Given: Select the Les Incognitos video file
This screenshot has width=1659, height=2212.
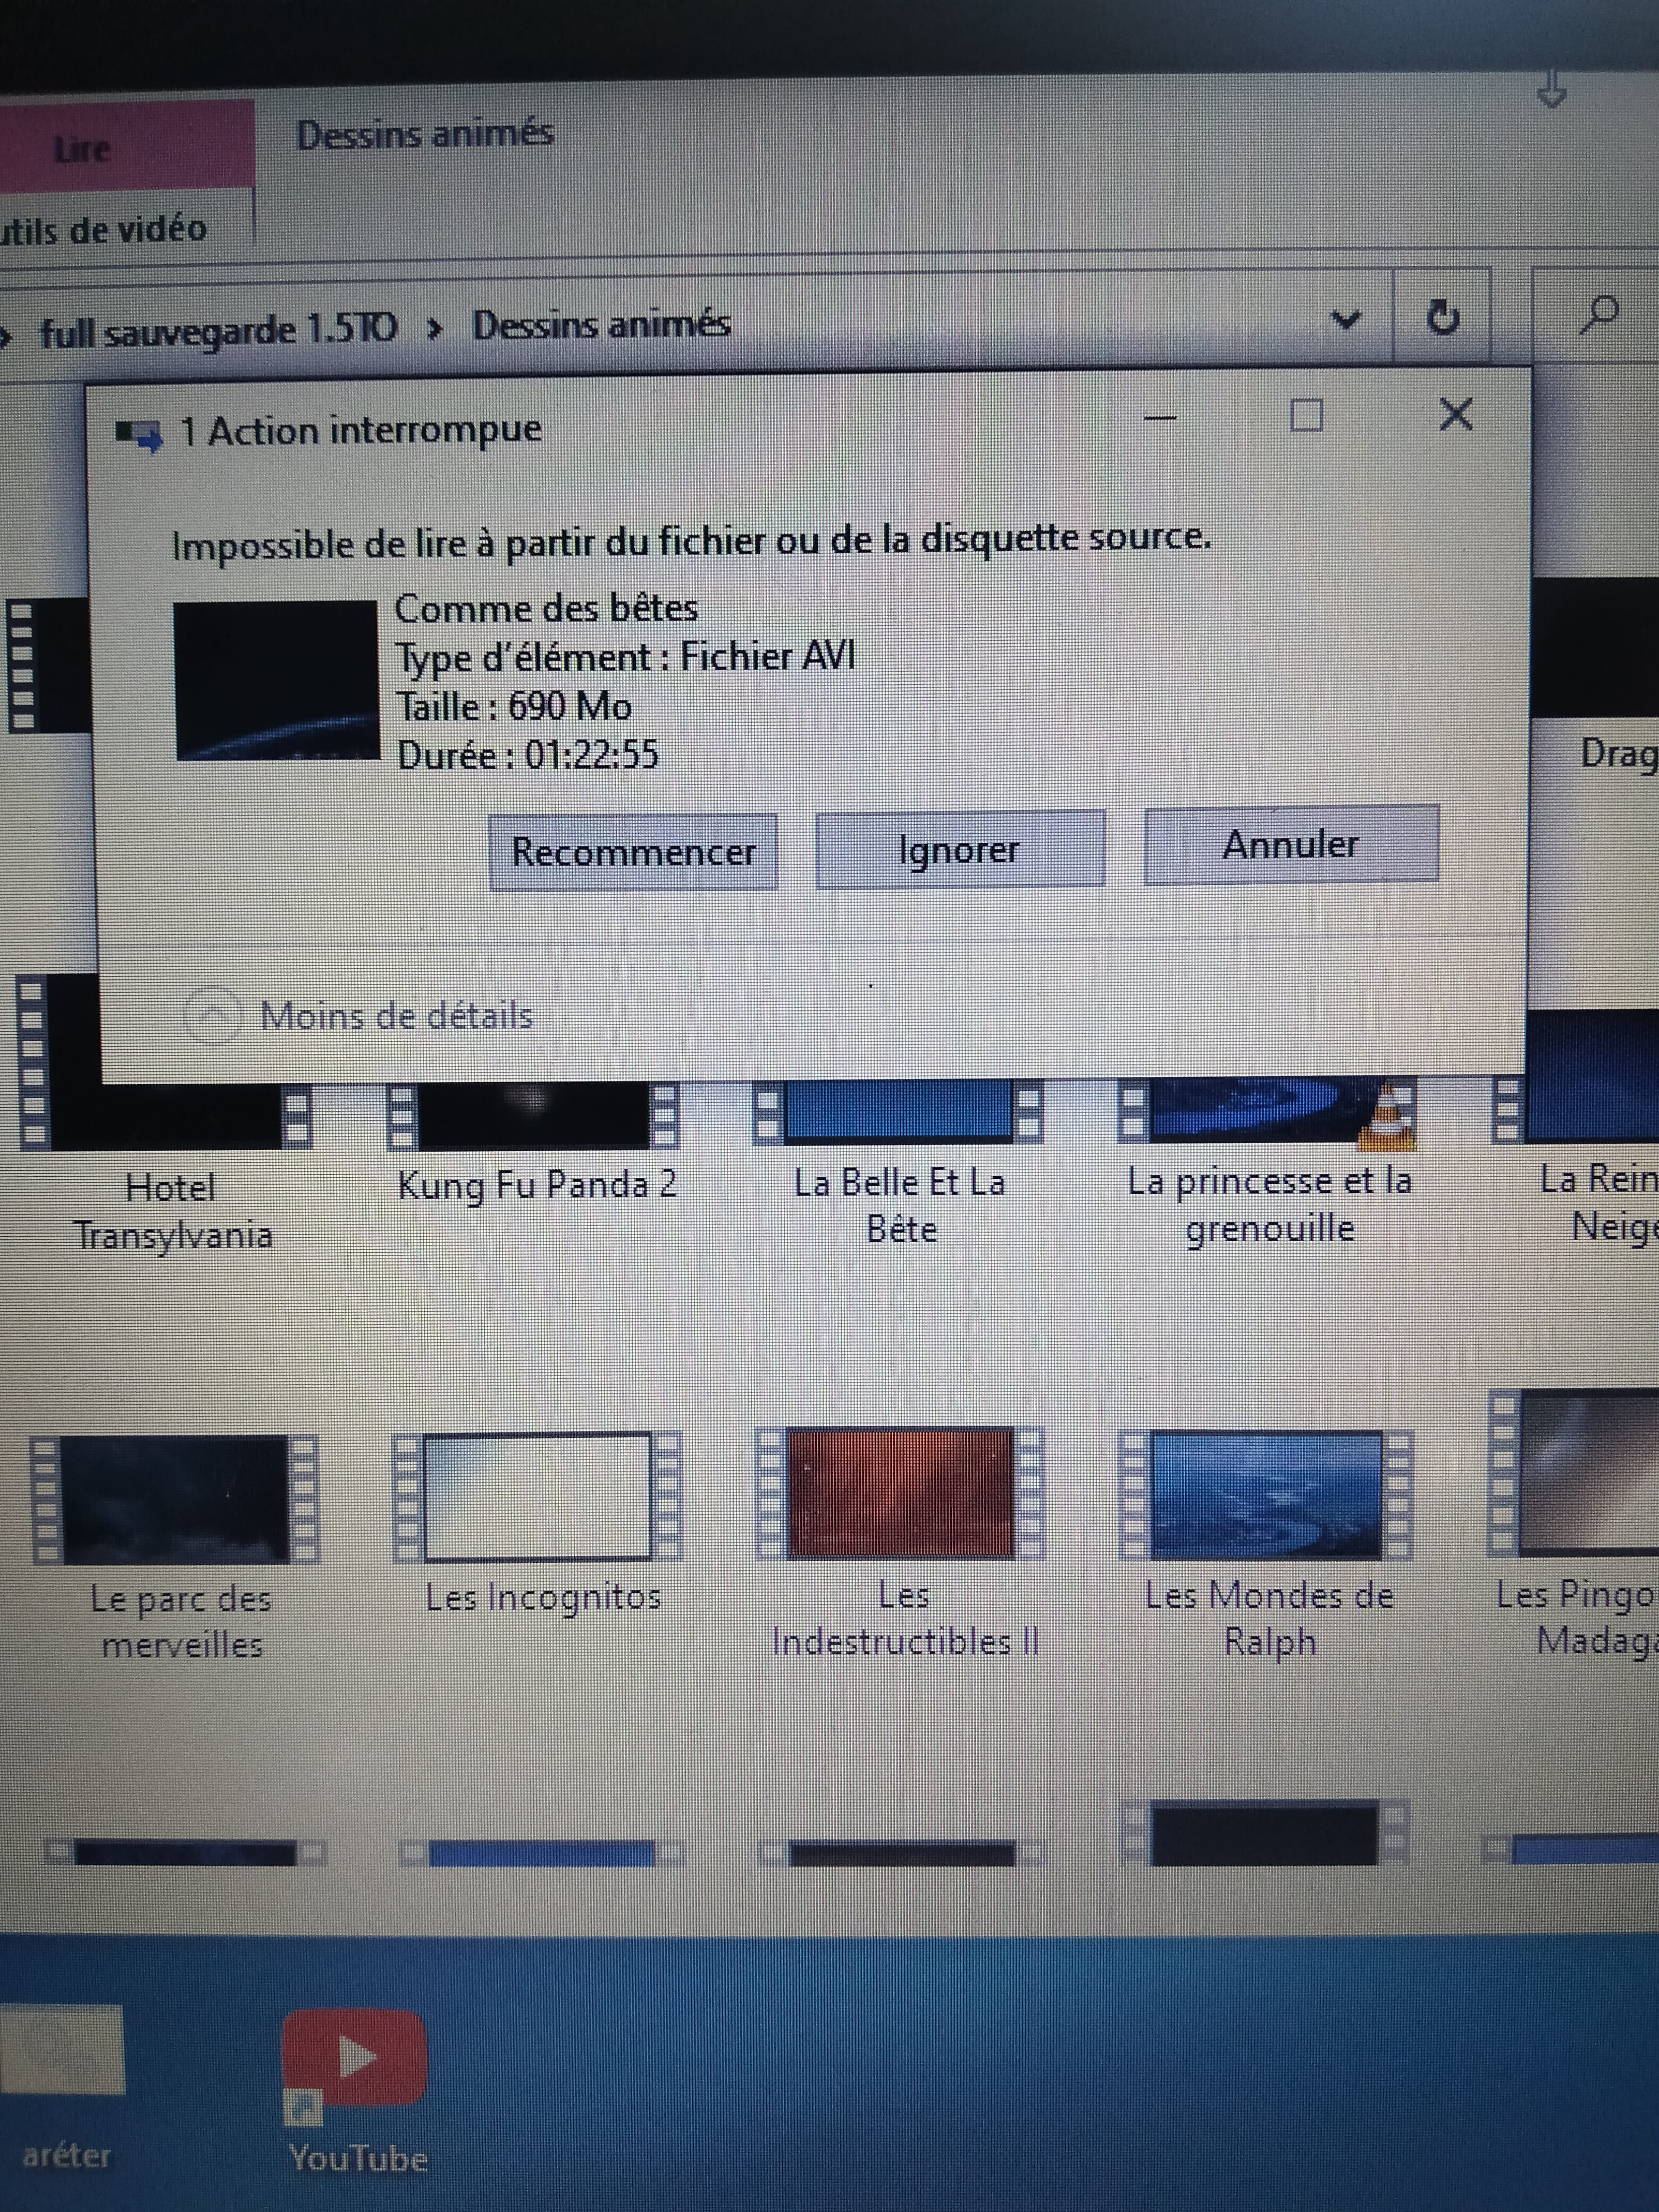Looking at the screenshot, I should [538, 1498].
